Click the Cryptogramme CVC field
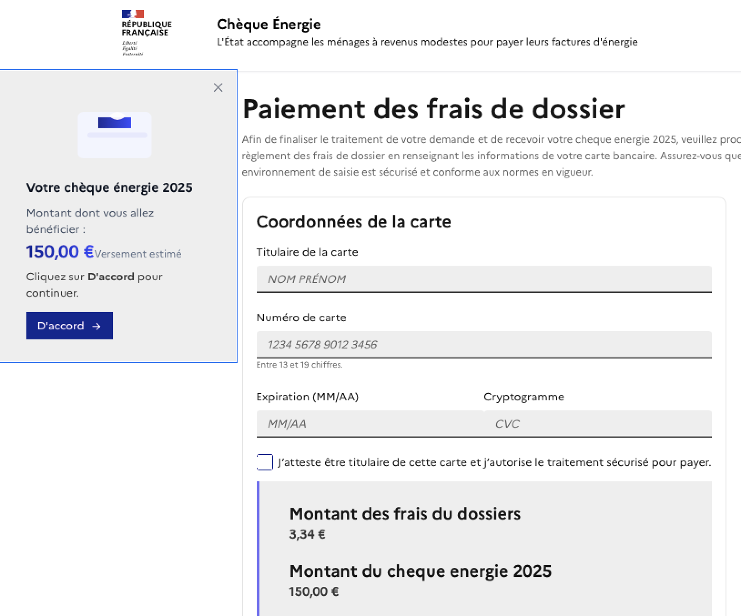 598,424
